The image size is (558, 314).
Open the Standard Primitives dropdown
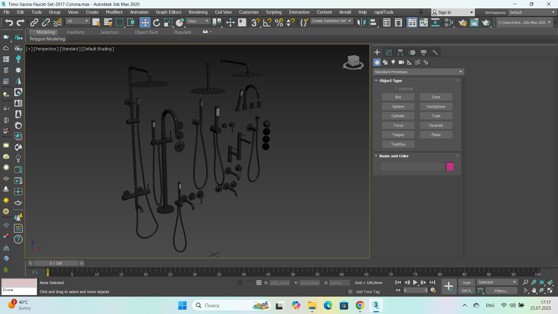point(418,72)
